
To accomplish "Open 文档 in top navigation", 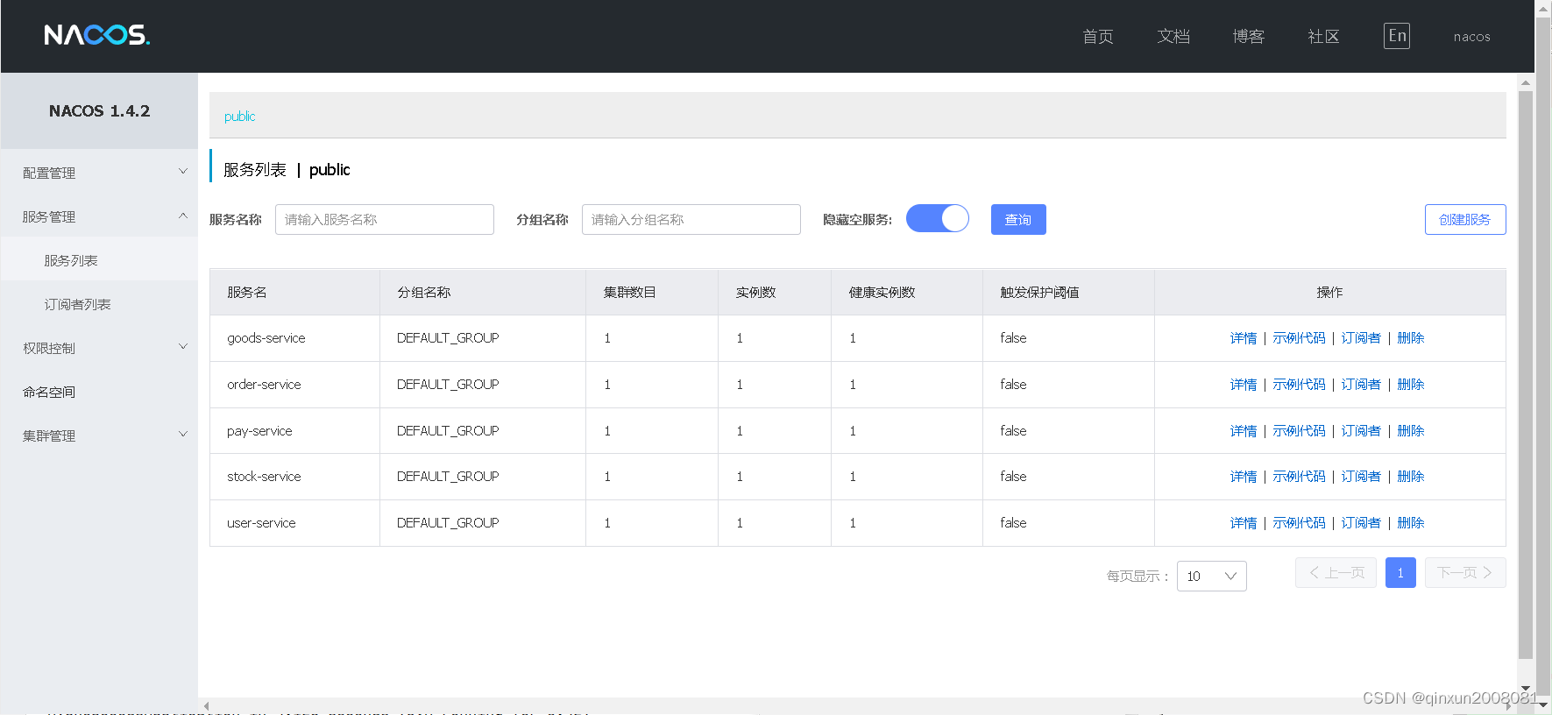I will [x=1173, y=37].
